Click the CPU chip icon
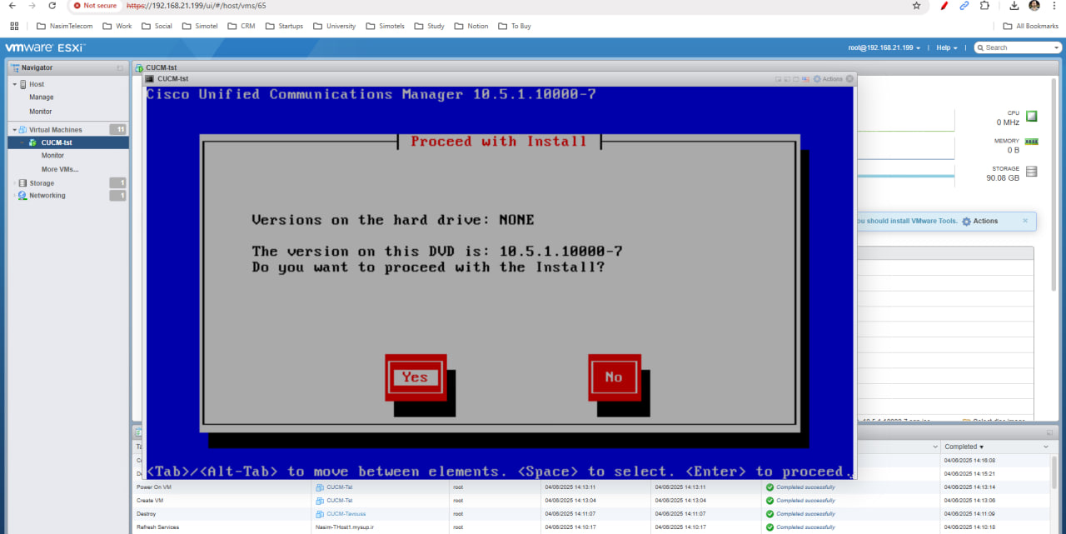This screenshot has width=1066, height=534. point(1032,117)
